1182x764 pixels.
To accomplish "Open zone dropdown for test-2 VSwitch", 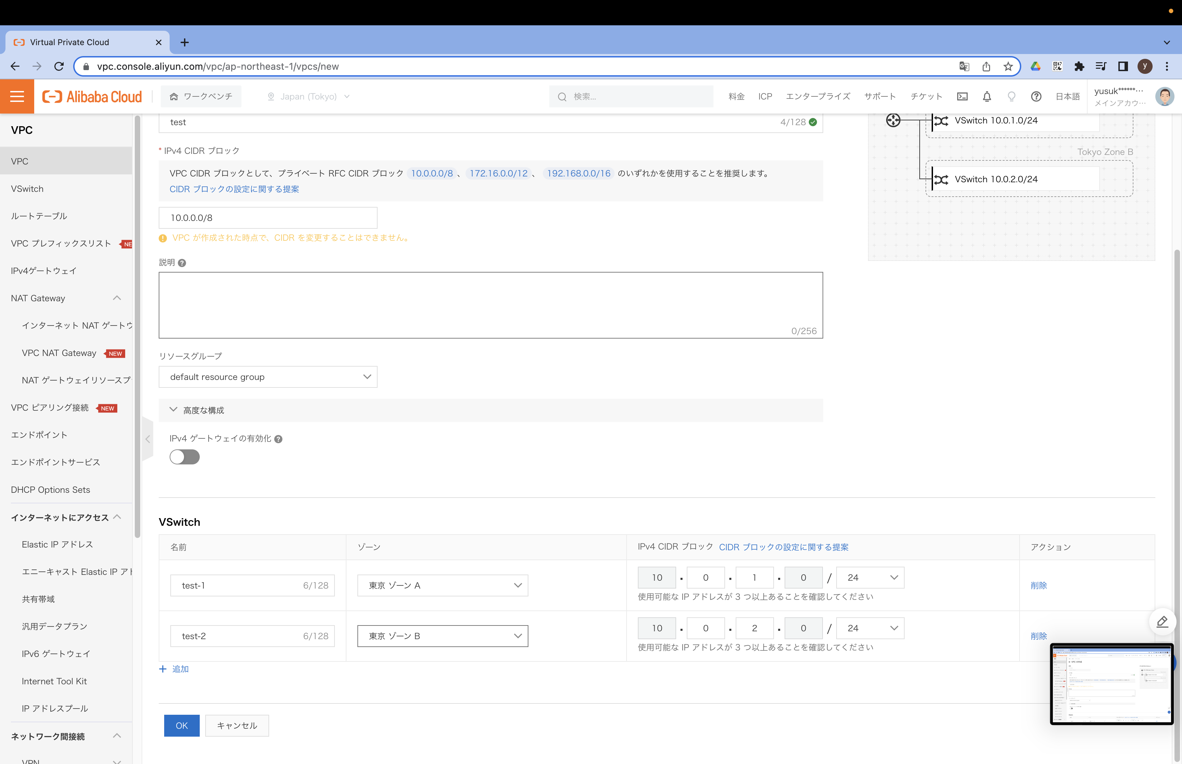I will pyautogui.click(x=443, y=636).
